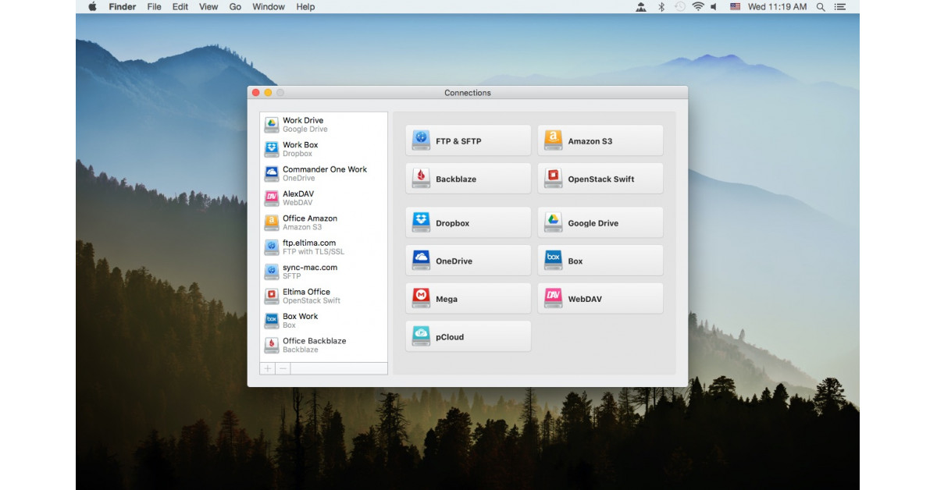Viewport: 937px width, 490px height.
Task: Open the View menu
Action: click(208, 7)
